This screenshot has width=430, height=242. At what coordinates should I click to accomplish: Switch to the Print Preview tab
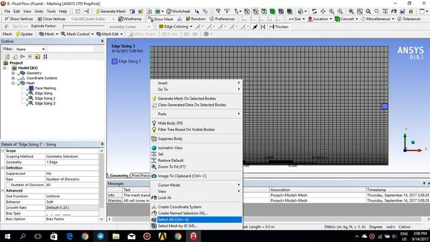tap(140, 175)
